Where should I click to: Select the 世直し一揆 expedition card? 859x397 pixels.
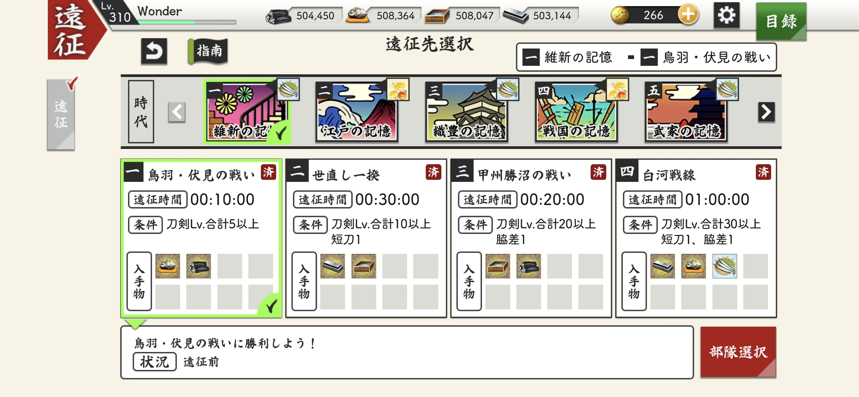pyautogui.click(x=366, y=238)
